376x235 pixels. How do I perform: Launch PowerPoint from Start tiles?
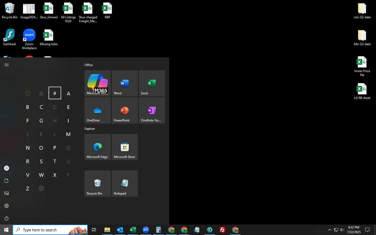point(125,110)
